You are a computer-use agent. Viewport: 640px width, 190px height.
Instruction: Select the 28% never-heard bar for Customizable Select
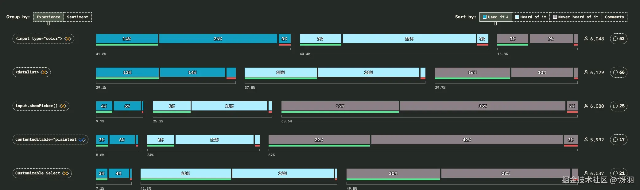[506, 173]
